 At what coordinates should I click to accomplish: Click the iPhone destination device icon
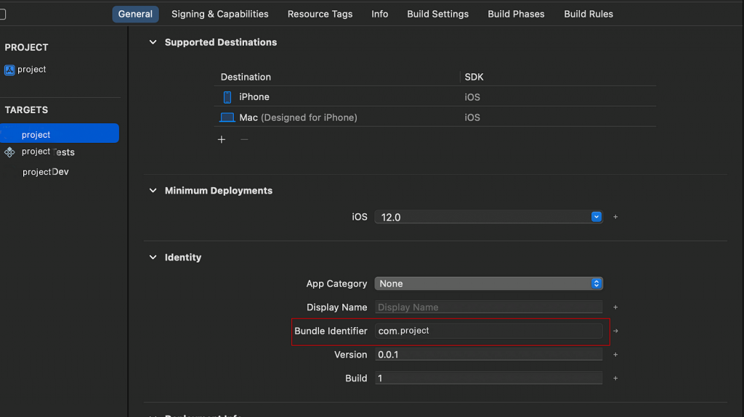coord(227,97)
